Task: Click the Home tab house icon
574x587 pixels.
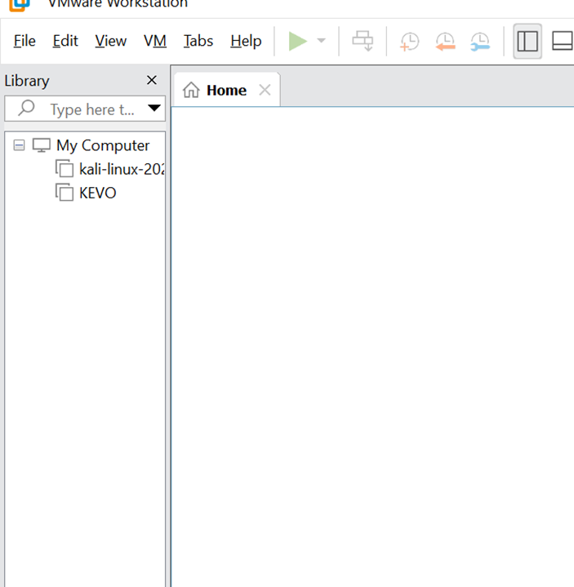Action: [191, 90]
